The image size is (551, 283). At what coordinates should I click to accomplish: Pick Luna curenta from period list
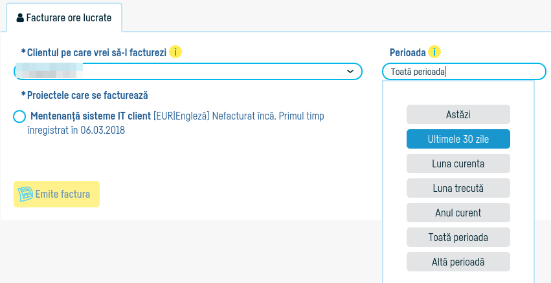click(x=458, y=163)
